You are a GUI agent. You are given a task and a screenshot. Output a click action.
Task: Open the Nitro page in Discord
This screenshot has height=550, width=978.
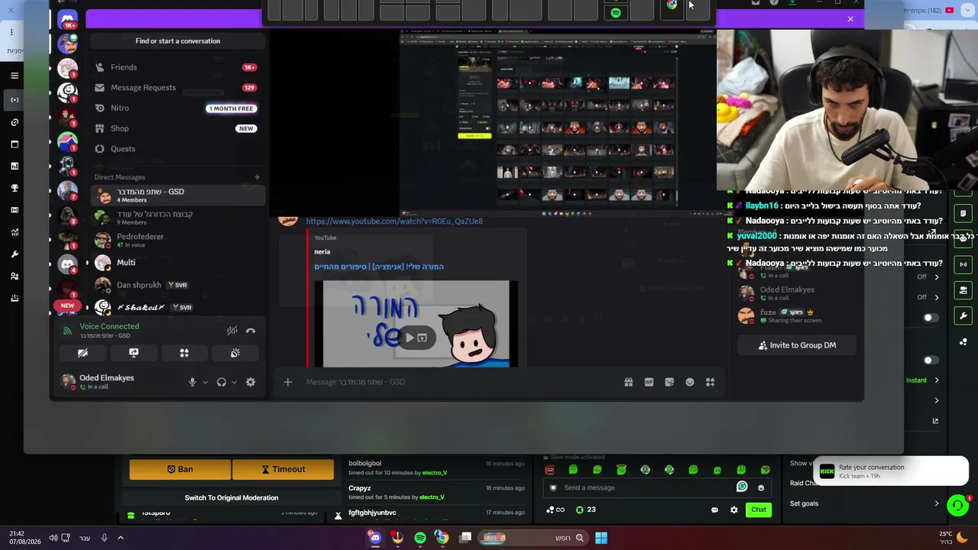177,108
